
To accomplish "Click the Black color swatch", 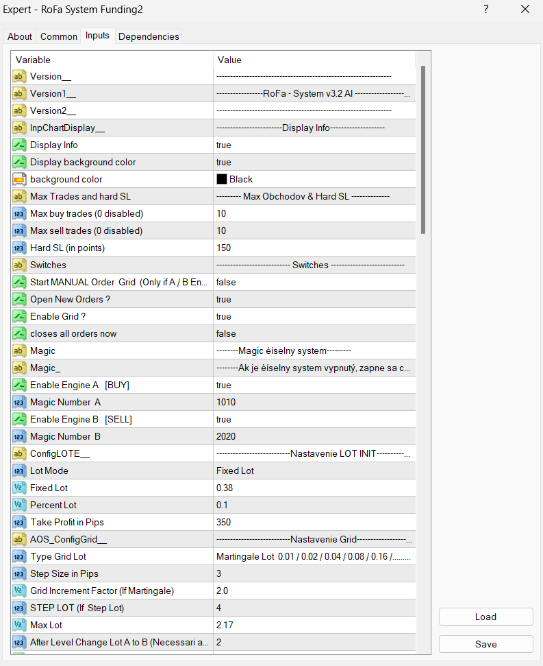I will tap(222, 179).
